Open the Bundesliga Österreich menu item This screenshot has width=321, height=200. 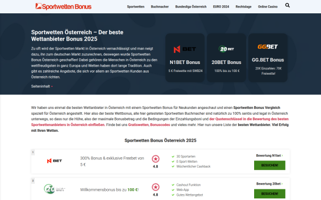pos(191,7)
